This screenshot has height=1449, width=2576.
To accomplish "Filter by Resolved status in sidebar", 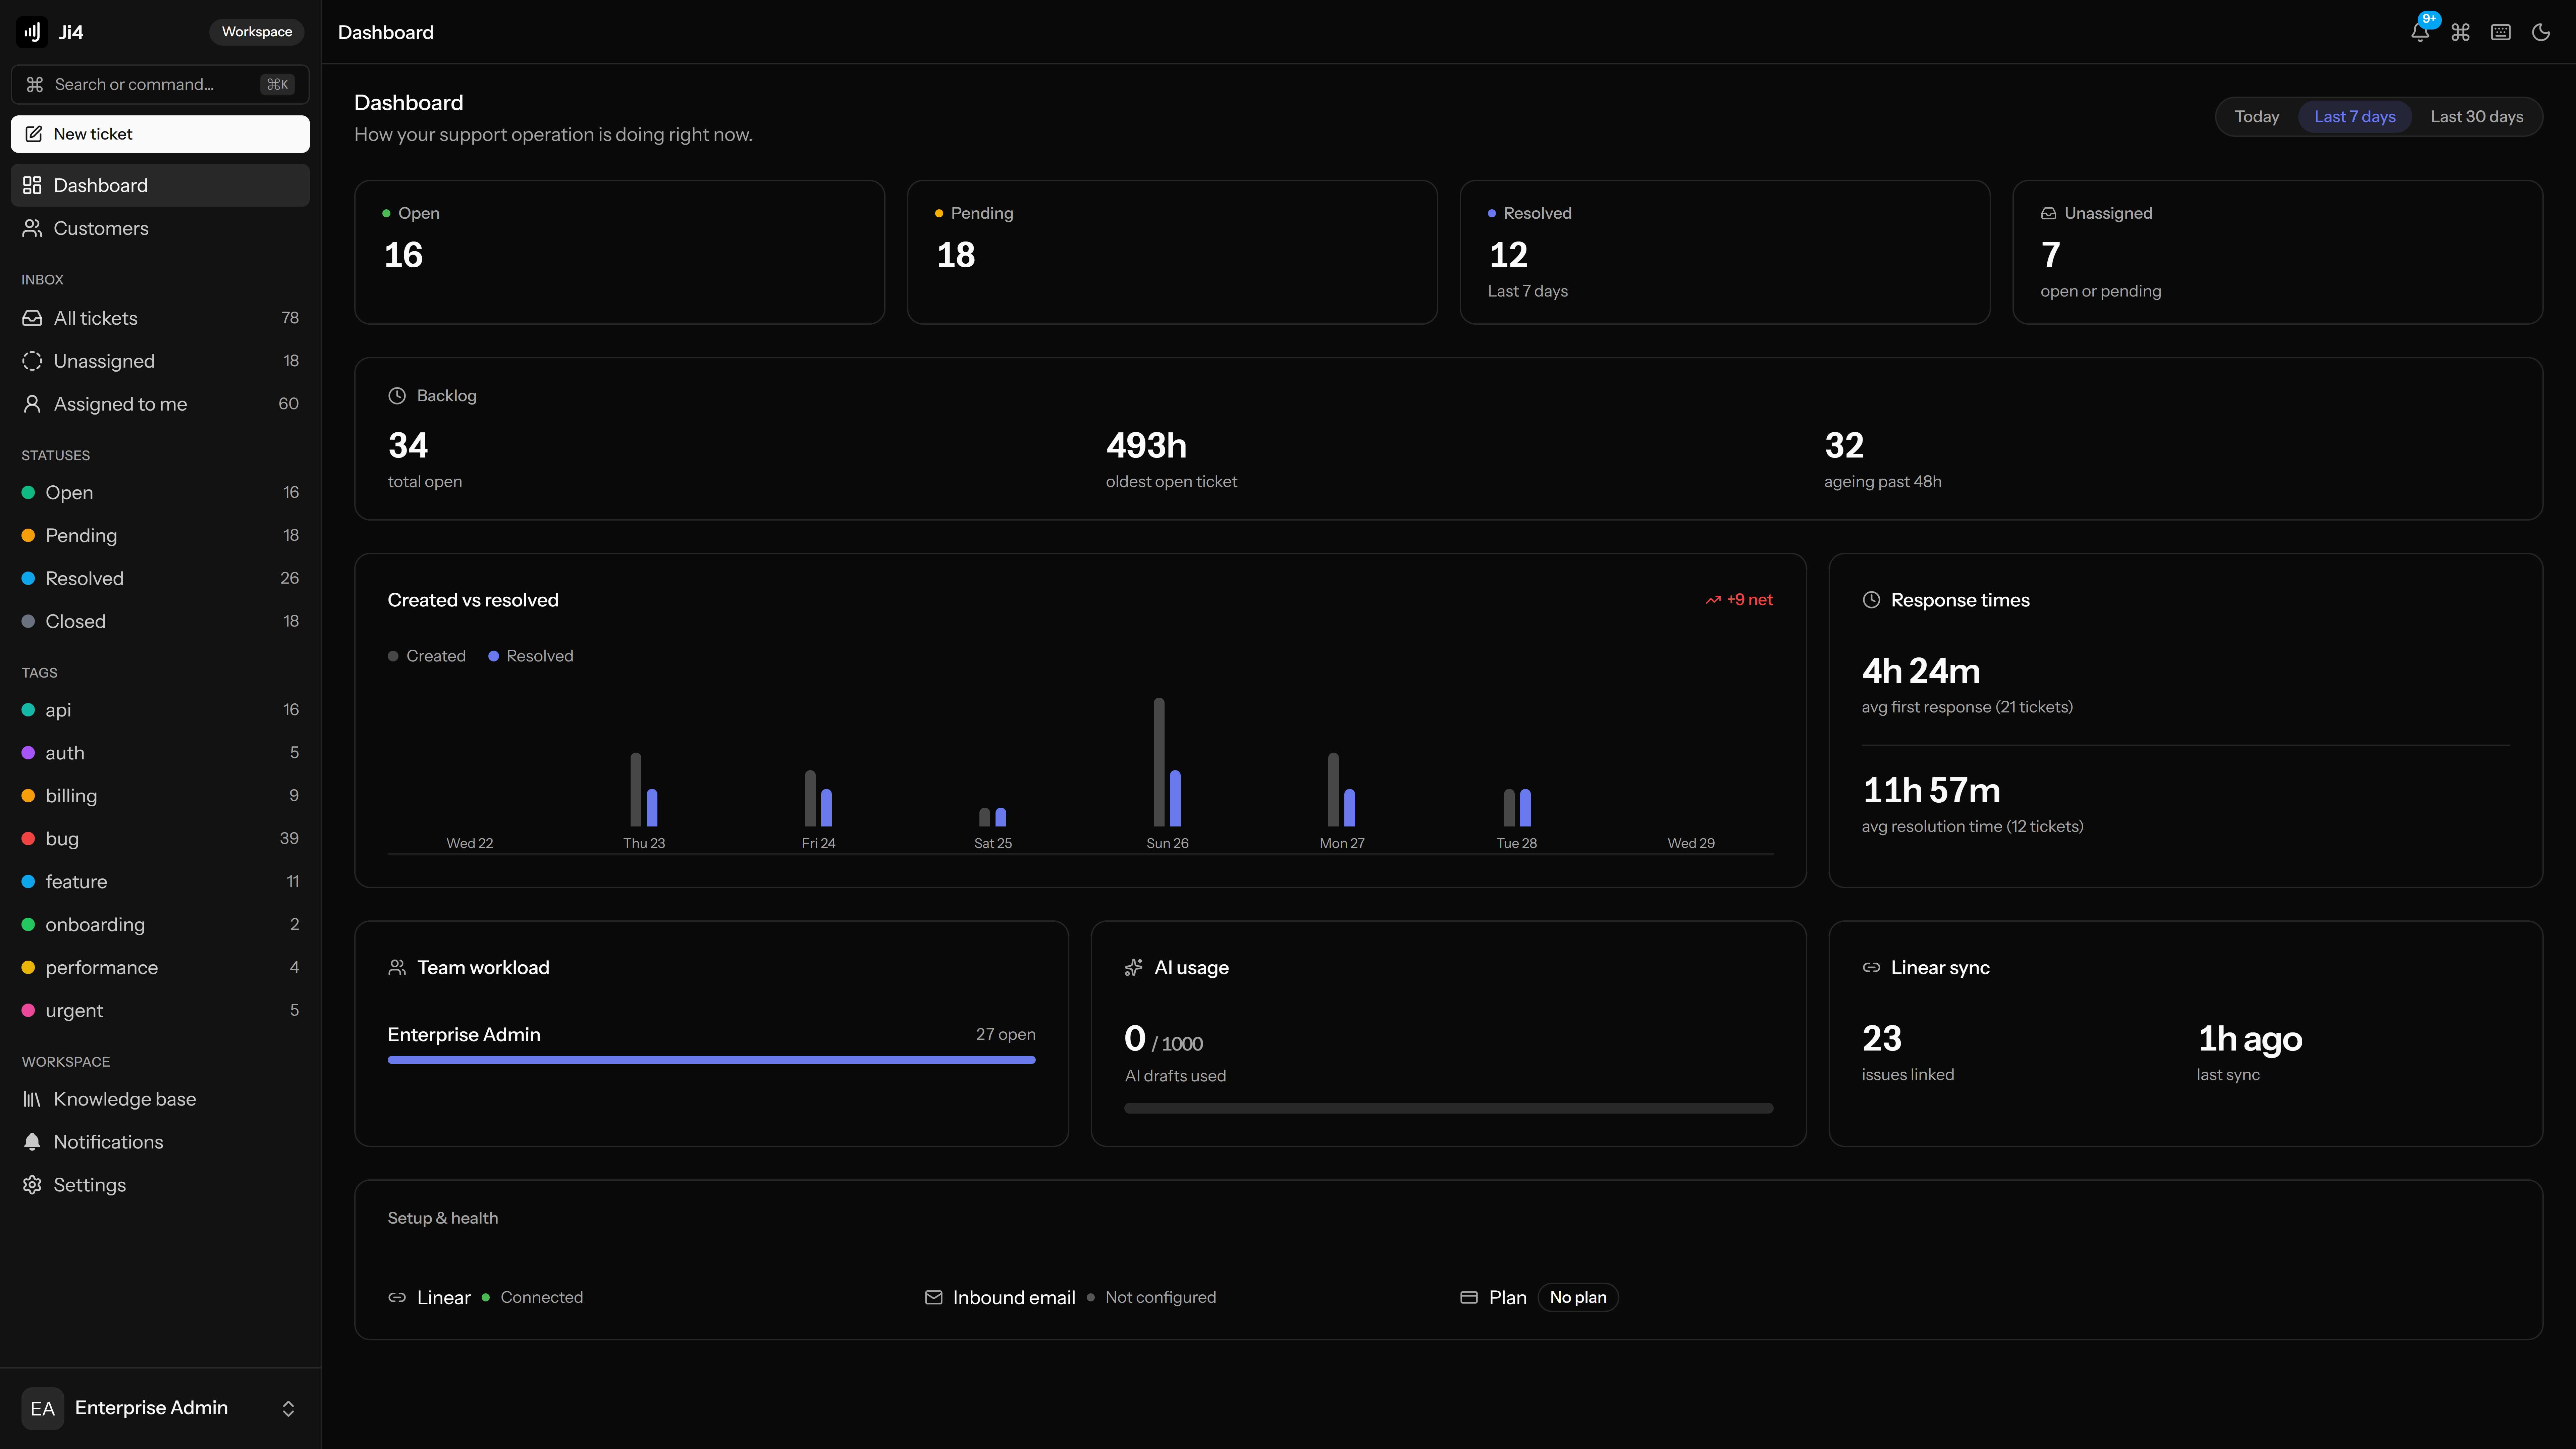I will pos(160,578).
